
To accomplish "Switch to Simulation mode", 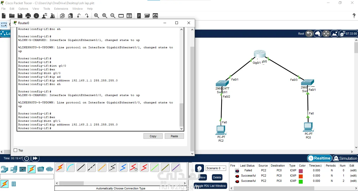I will pos(345,158).
